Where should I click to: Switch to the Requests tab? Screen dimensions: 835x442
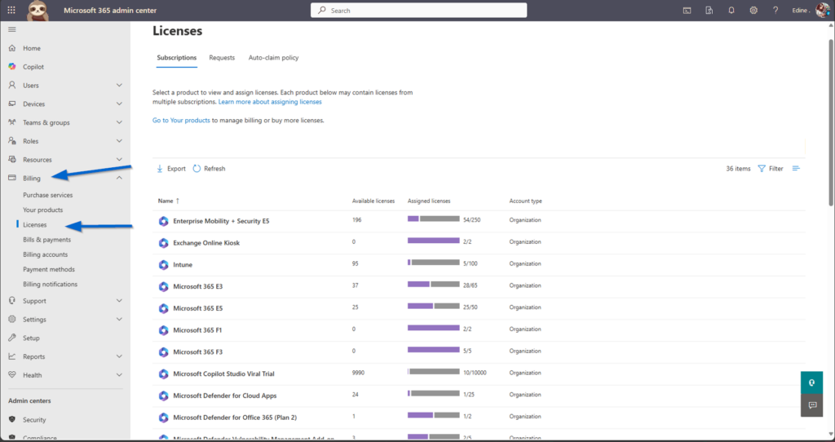(x=222, y=58)
